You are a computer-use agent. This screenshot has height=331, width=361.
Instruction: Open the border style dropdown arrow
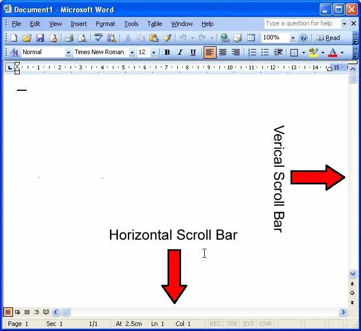(x=303, y=52)
